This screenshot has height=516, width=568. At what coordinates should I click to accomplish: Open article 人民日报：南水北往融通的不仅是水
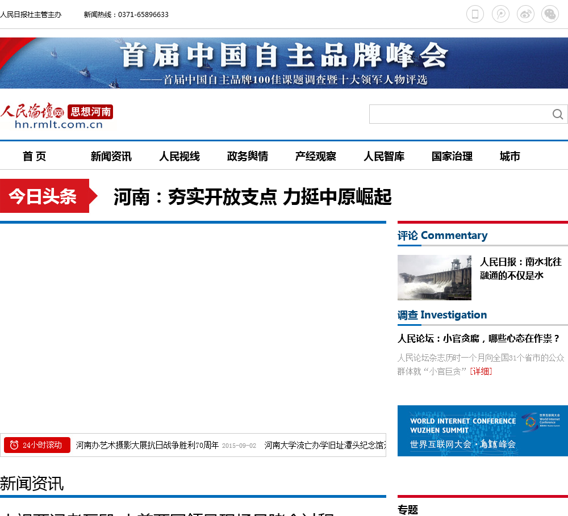point(520,269)
